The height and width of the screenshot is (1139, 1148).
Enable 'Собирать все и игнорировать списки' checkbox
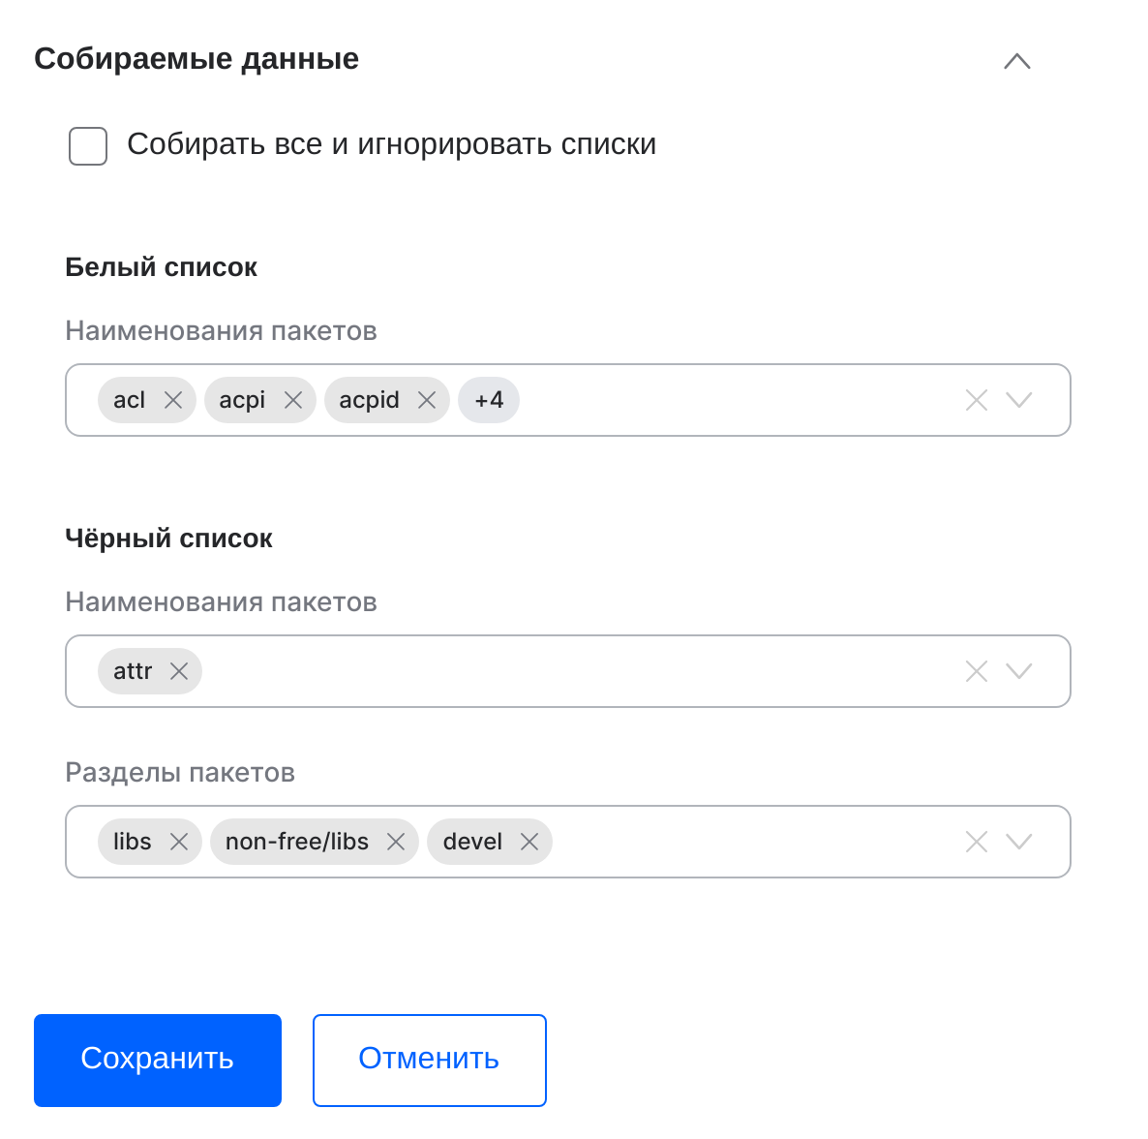(88, 145)
